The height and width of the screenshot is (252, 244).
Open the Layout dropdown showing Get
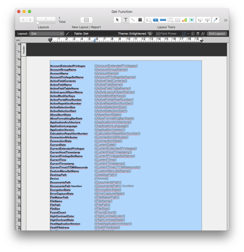click(46, 34)
